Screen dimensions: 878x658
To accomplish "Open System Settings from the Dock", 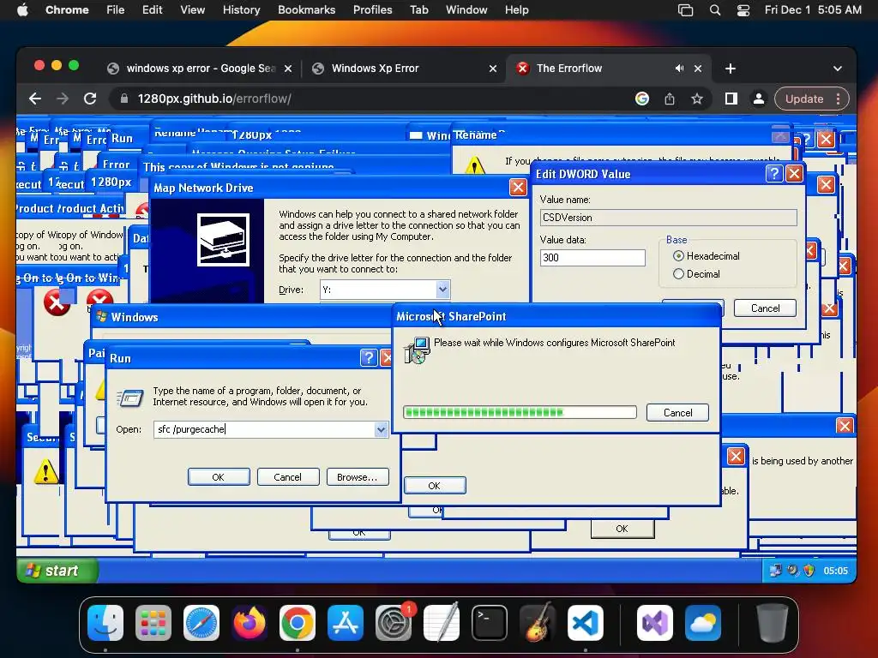I will [x=393, y=623].
